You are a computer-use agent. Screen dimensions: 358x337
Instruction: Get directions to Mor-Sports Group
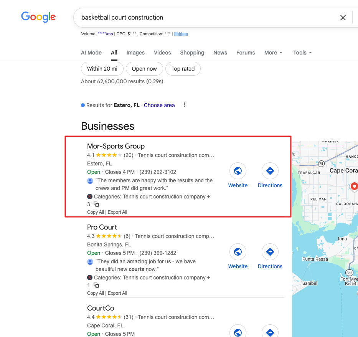[x=270, y=171]
